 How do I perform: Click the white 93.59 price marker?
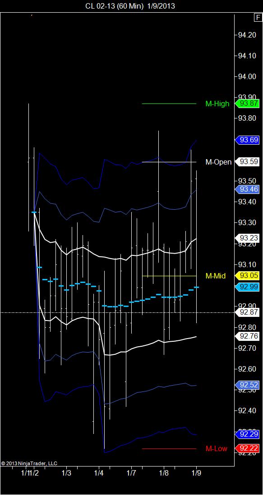pos(247,162)
